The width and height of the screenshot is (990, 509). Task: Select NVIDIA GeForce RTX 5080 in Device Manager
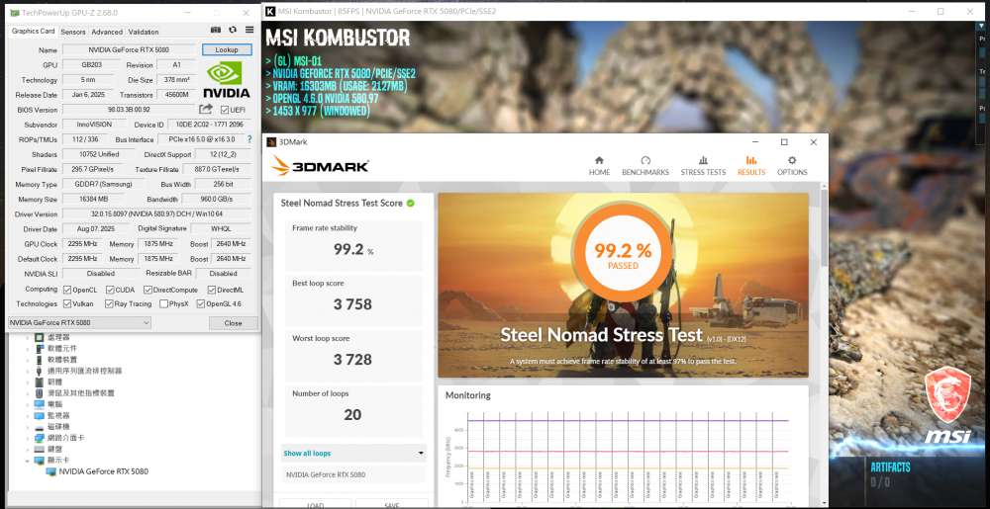pos(104,471)
